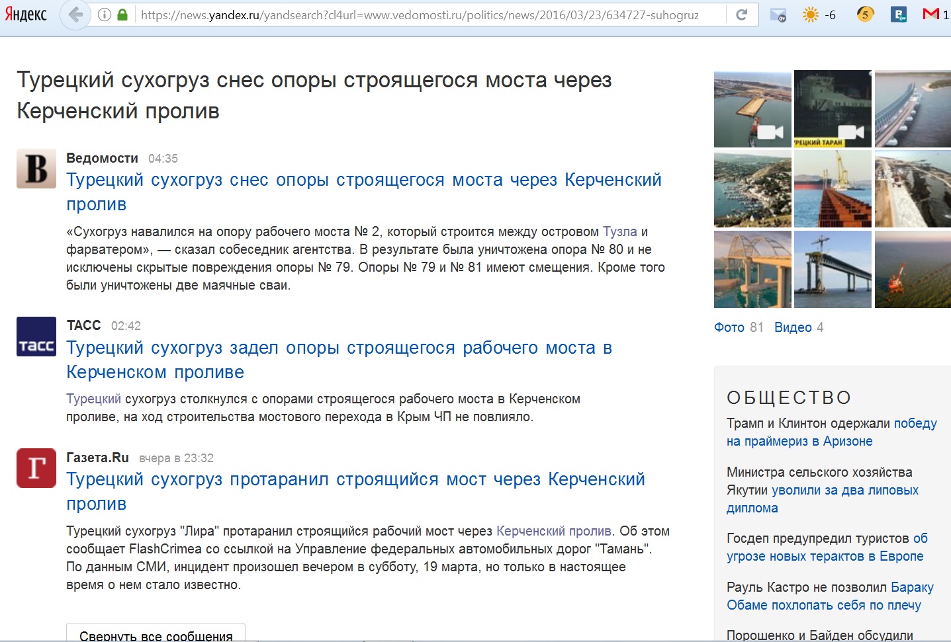Open the 'Фото 81' photo gallery link

click(x=739, y=327)
